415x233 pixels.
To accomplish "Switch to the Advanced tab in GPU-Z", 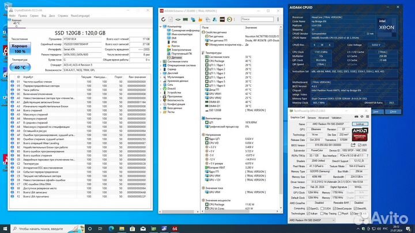I will 323,118.
